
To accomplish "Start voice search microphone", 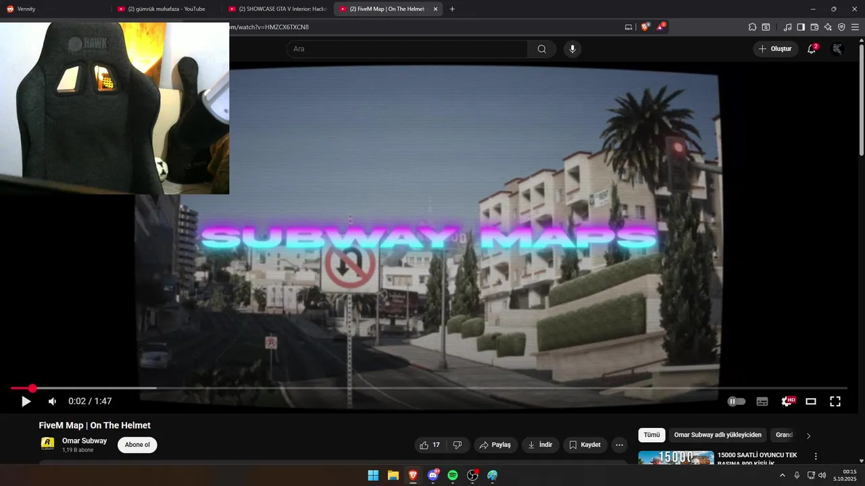I will [572, 49].
